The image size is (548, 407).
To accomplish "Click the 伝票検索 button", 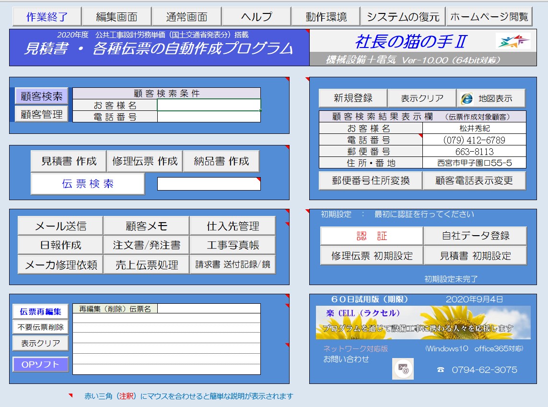I will tap(88, 184).
